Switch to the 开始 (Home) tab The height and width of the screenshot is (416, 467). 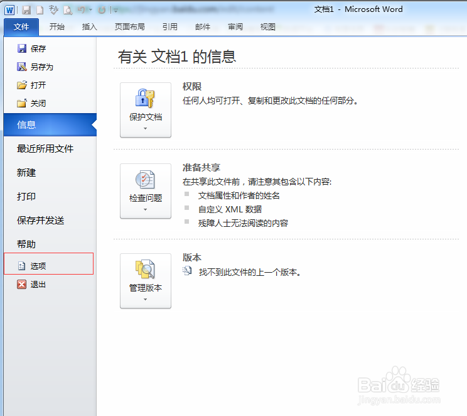[57, 27]
